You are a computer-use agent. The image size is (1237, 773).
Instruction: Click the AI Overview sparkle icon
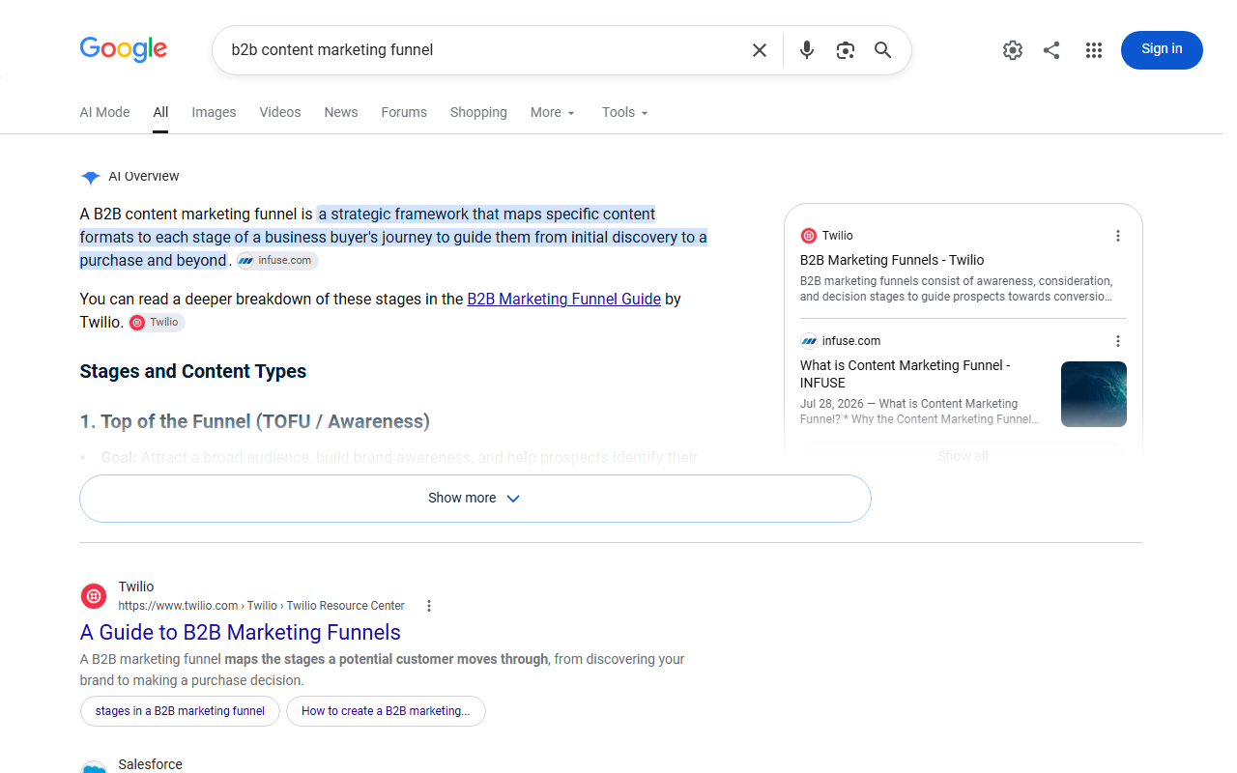pyautogui.click(x=91, y=177)
